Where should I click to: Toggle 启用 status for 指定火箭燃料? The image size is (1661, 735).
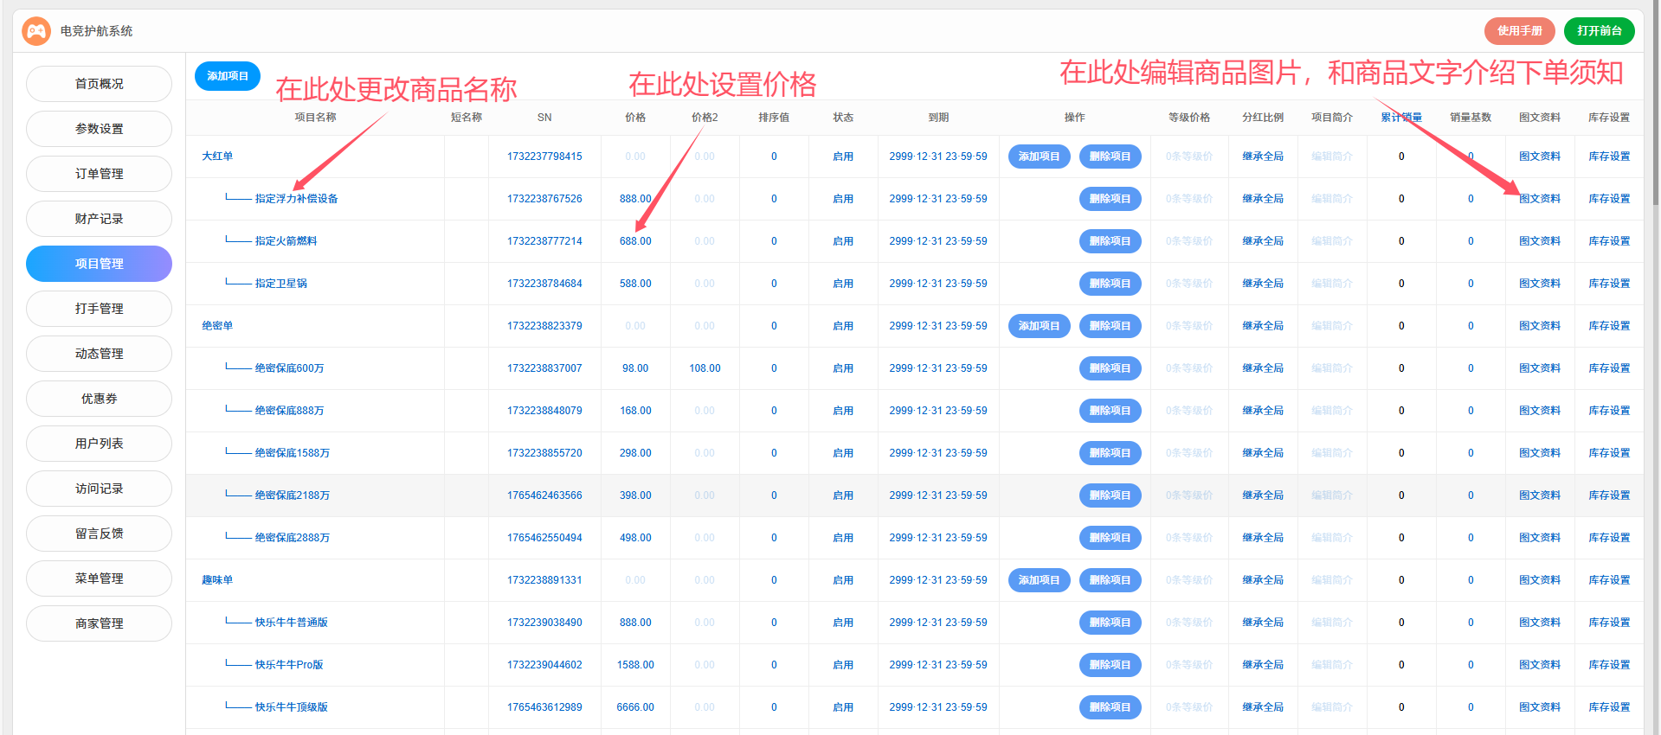(842, 241)
